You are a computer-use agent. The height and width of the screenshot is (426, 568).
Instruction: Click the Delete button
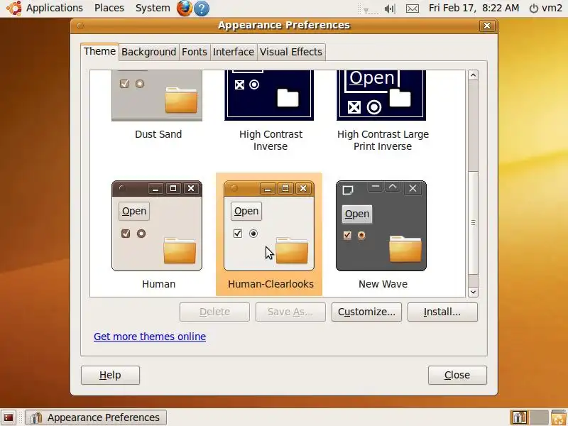click(x=214, y=312)
